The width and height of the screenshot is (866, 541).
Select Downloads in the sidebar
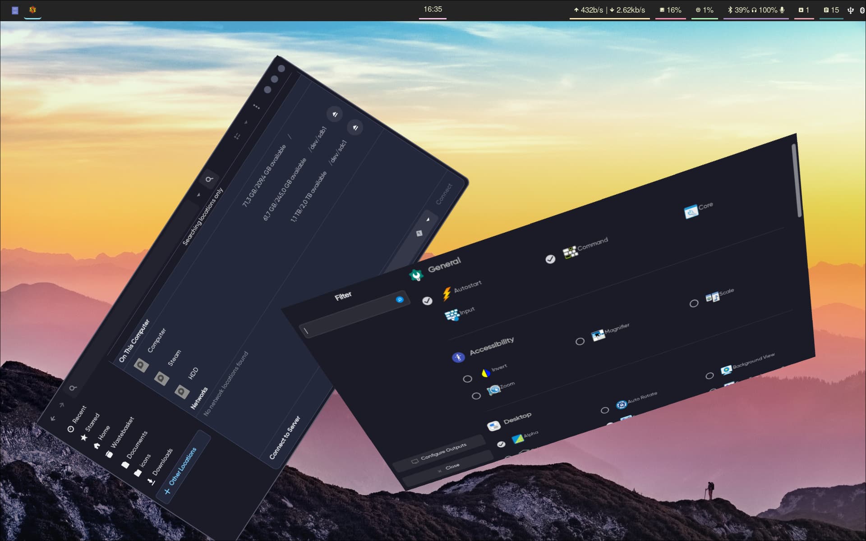coord(160,467)
